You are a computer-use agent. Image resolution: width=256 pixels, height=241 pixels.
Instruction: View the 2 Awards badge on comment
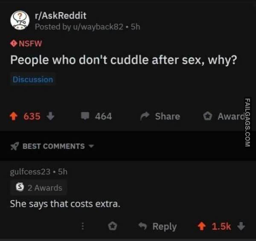(x=39, y=188)
